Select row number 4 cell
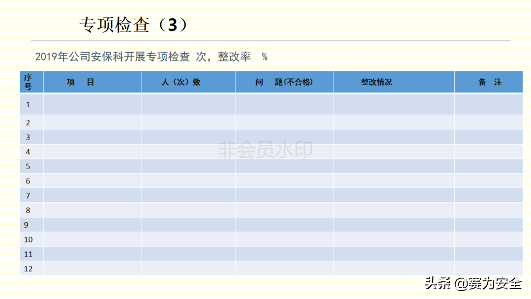The height and width of the screenshot is (299, 531). (31, 151)
